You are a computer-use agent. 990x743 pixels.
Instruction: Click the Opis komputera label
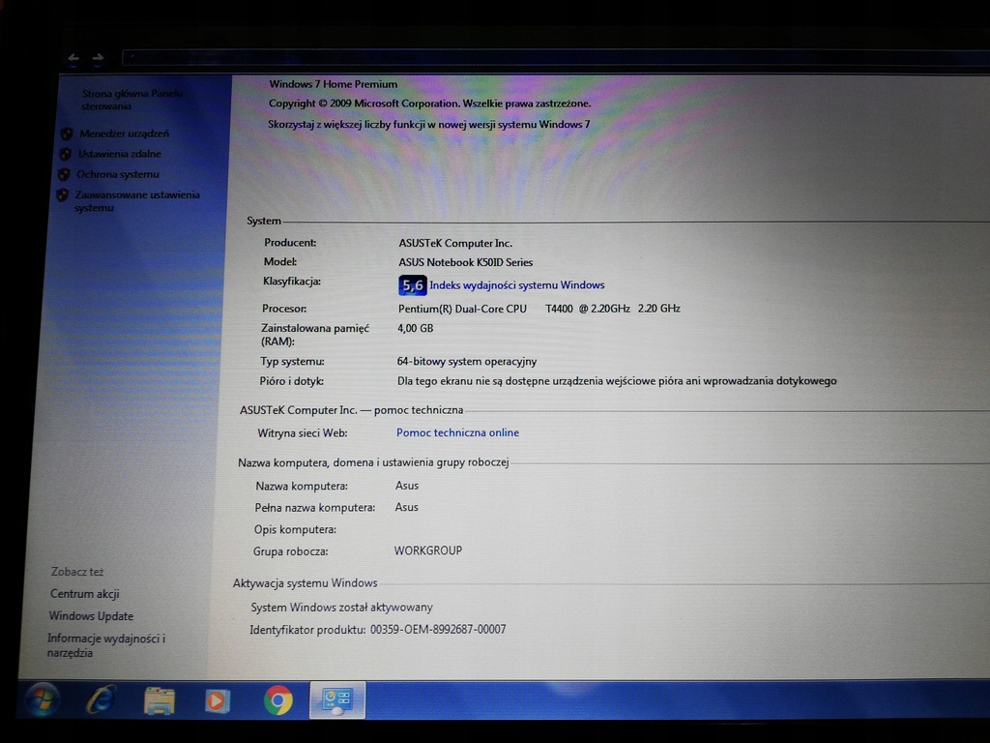295,529
